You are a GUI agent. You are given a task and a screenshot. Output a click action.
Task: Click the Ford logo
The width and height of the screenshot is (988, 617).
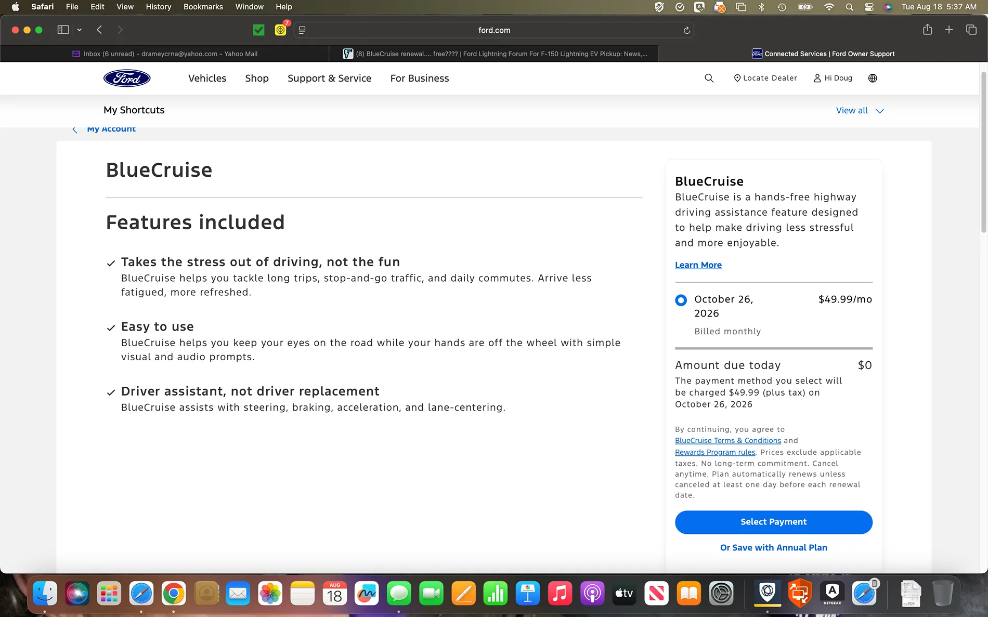(x=127, y=78)
